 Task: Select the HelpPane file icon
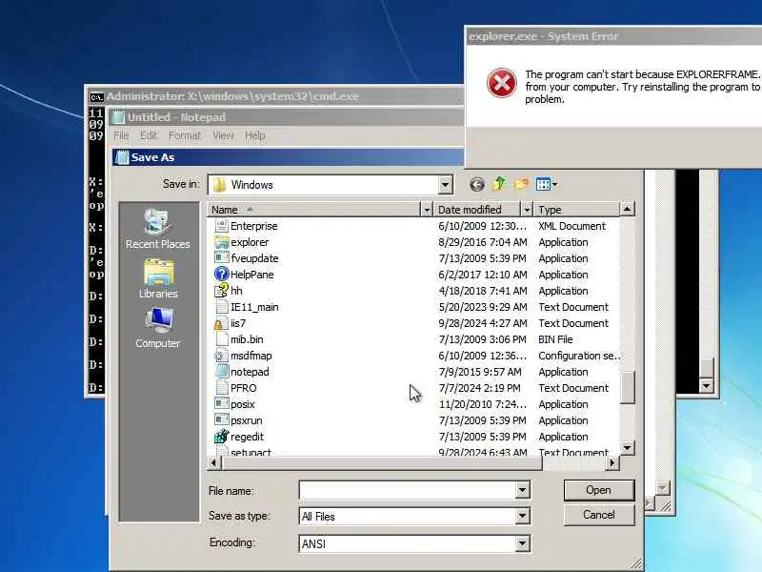[222, 275]
